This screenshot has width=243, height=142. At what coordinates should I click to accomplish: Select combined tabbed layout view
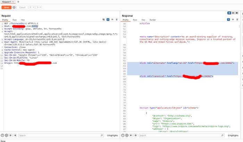coord(237,13)
